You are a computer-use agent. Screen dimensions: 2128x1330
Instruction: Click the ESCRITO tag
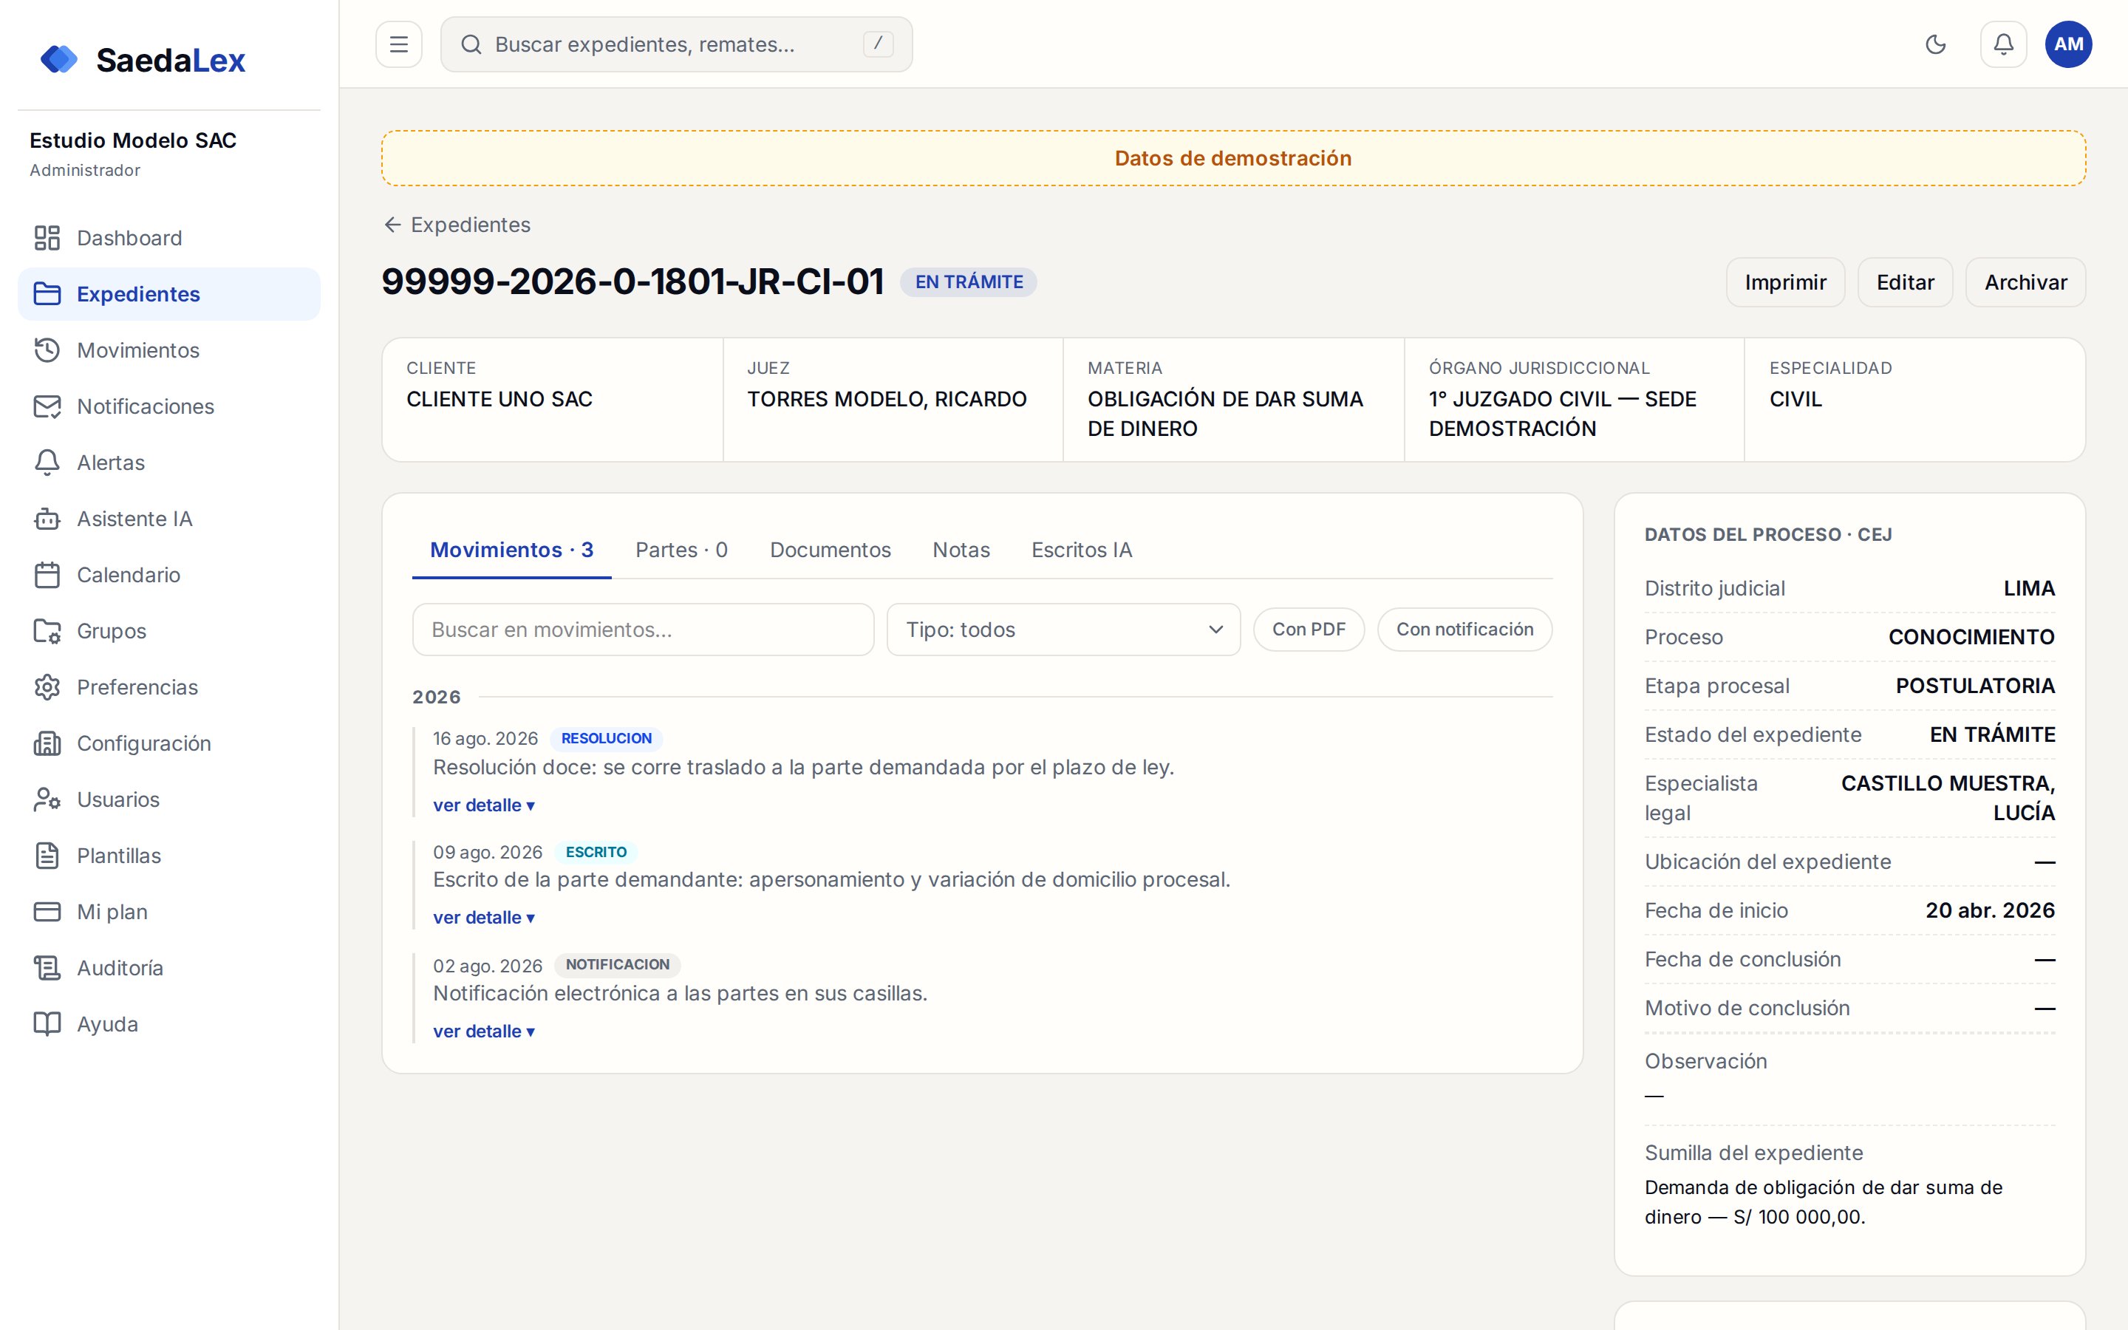pyautogui.click(x=596, y=853)
